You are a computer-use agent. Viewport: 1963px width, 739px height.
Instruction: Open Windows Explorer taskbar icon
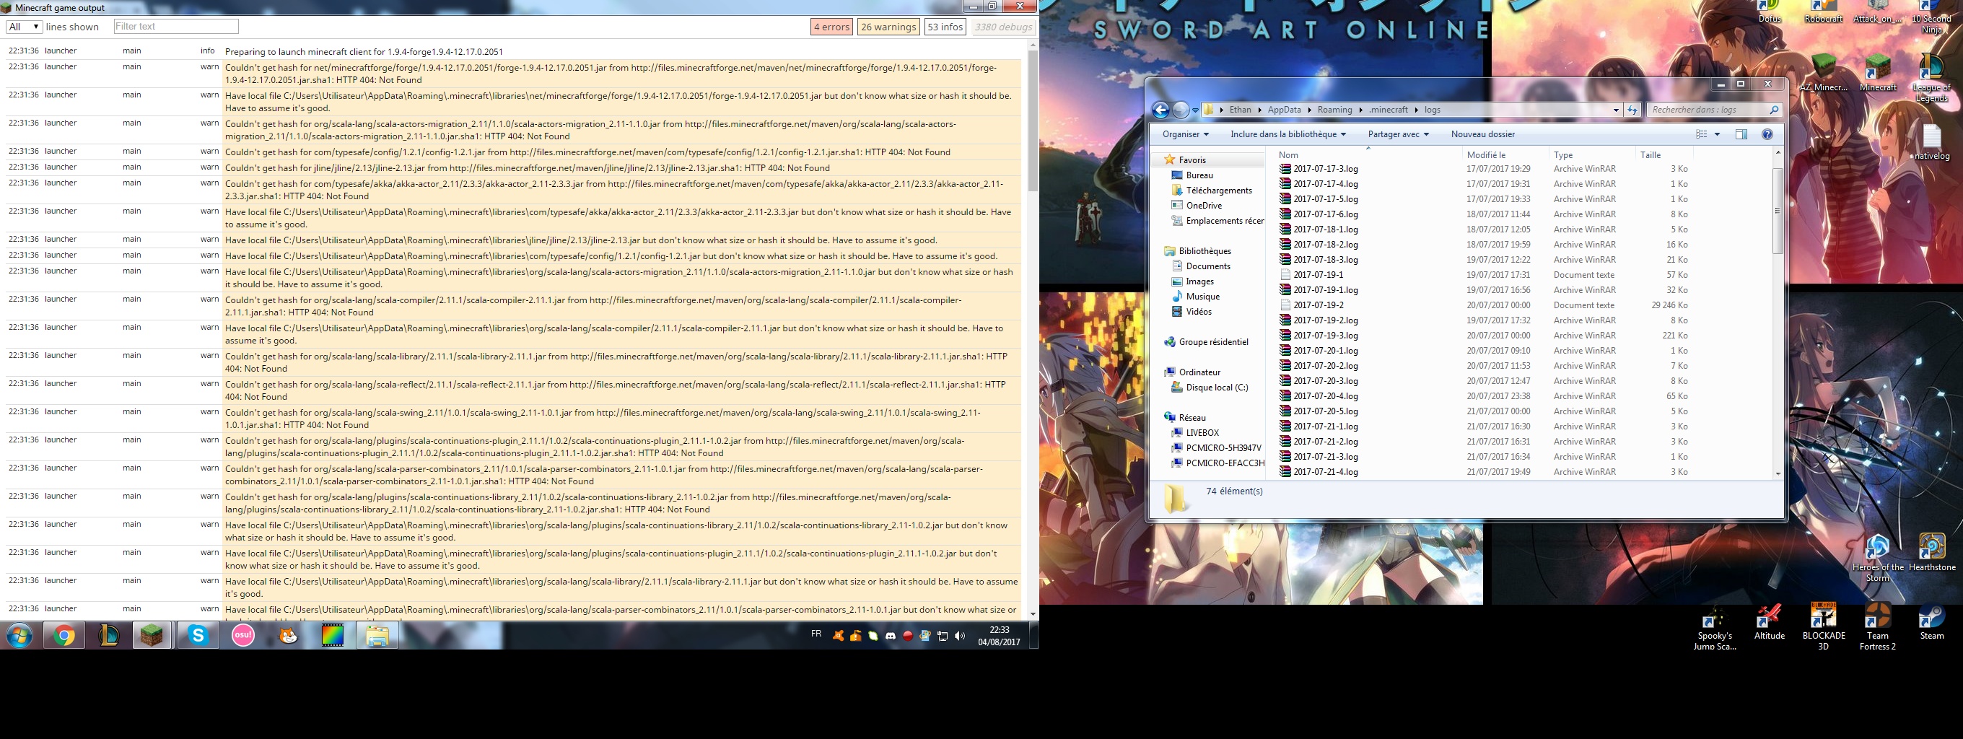pos(378,635)
